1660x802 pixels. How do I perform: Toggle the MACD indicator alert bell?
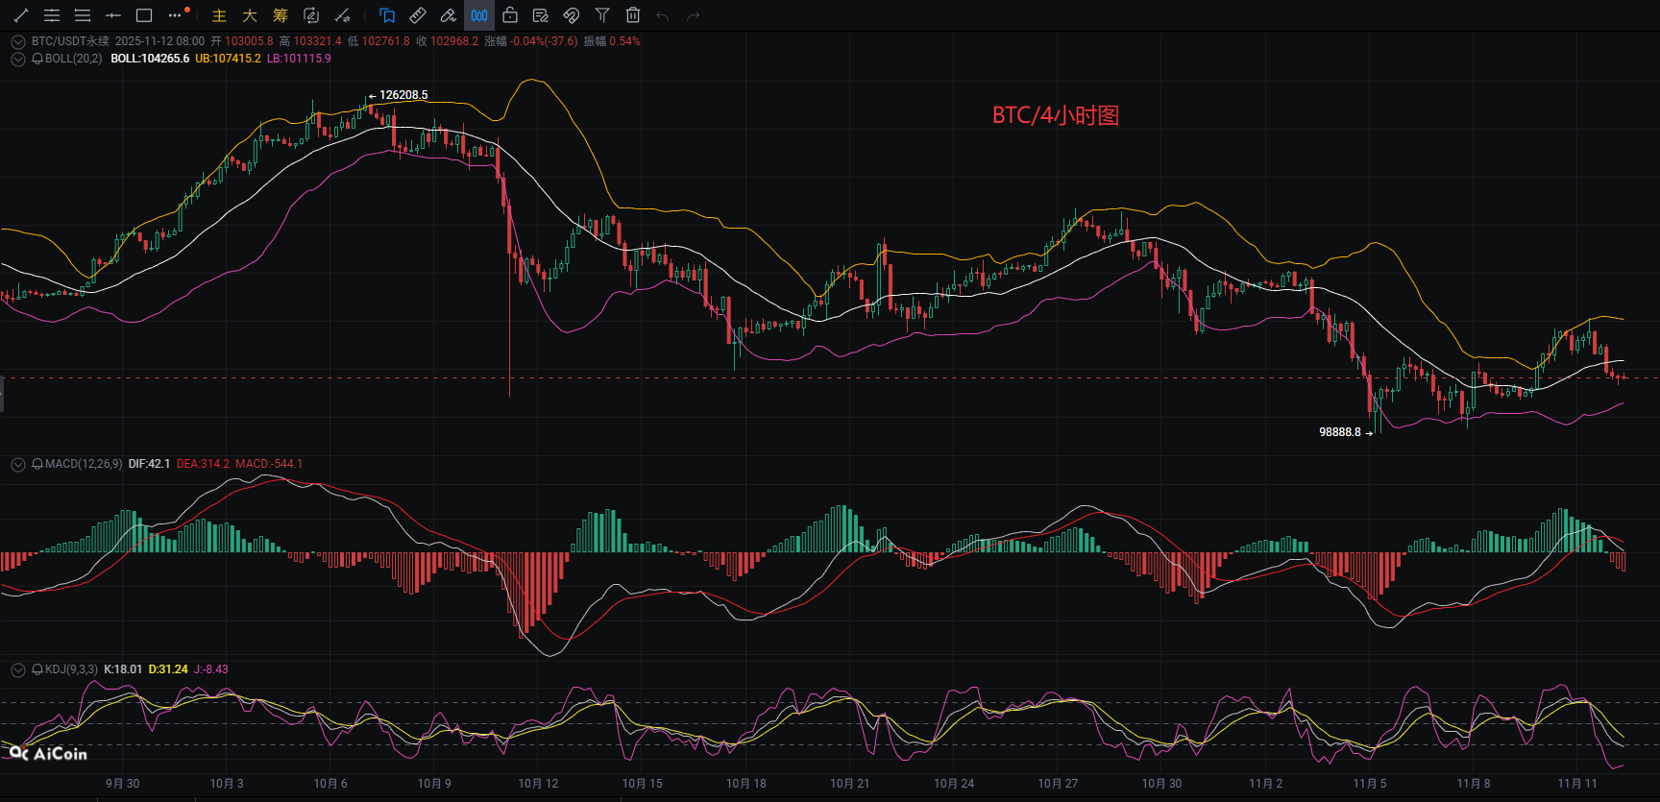pyautogui.click(x=37, y=464)
